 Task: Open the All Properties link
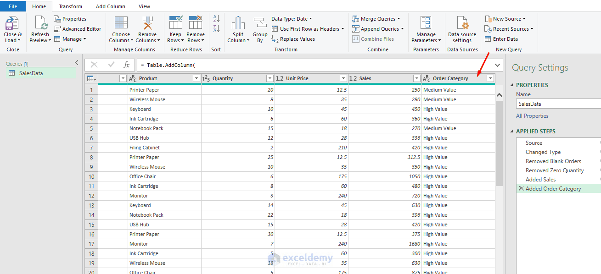point(532,116)
